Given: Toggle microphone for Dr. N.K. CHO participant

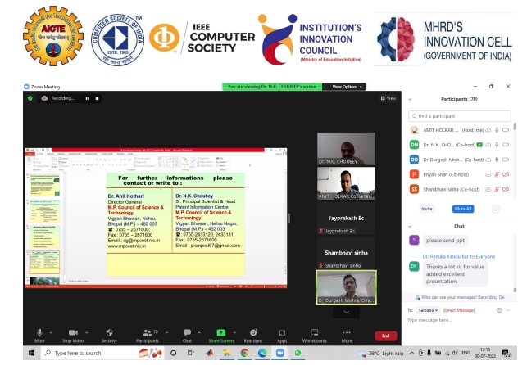Looking at the screenshot, I should (x=497, y=145).
